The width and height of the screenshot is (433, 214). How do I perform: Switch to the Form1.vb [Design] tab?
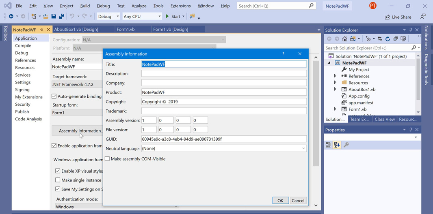pos(170,30)
